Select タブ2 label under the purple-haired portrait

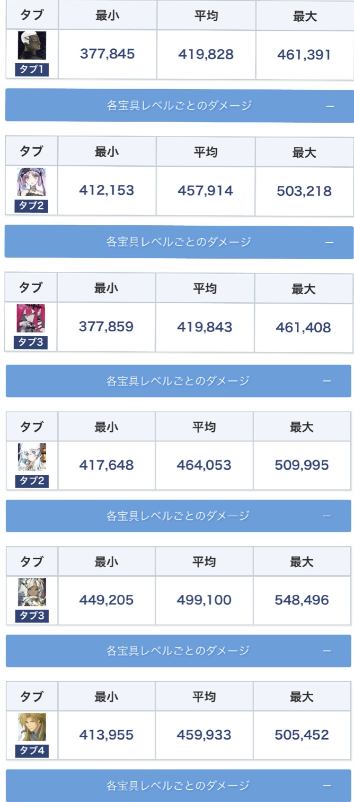coord(31,206)
